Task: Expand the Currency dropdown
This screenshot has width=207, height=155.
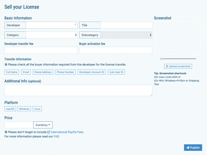Action: pyautogui.click(x=43, y=125)
